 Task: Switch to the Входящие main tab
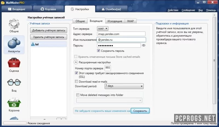tap(17, 9)
